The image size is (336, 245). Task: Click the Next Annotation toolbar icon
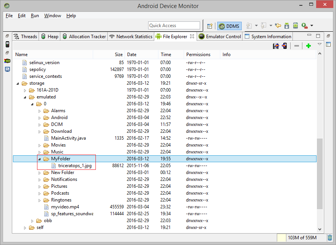coord(249,26)
